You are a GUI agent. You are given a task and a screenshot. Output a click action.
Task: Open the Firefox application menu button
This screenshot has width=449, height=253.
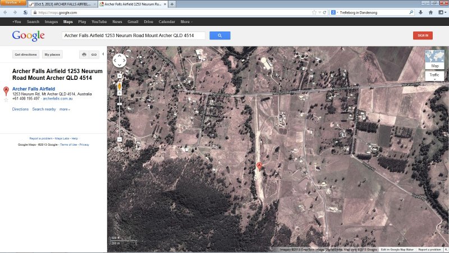point(13,3)
